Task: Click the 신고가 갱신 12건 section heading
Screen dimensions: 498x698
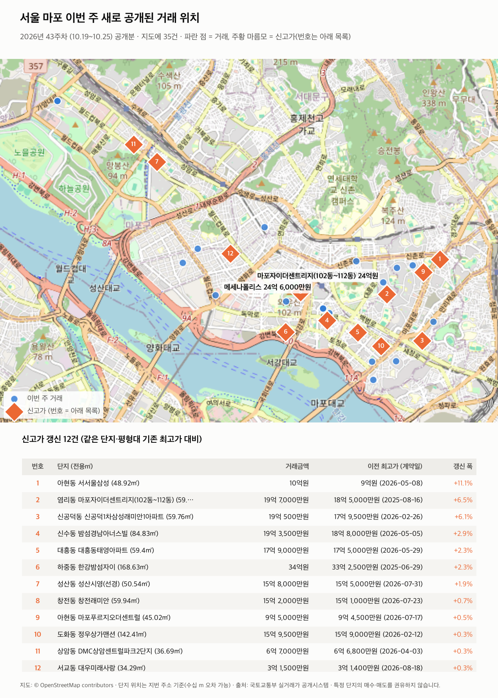Action: coord(112,439)
